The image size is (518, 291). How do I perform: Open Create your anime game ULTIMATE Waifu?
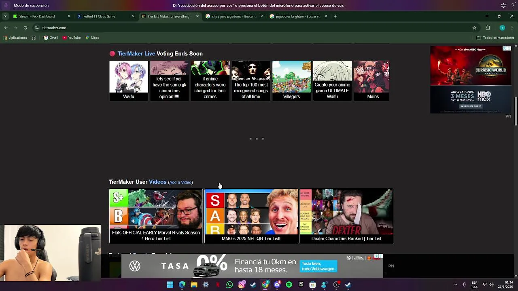332,80
